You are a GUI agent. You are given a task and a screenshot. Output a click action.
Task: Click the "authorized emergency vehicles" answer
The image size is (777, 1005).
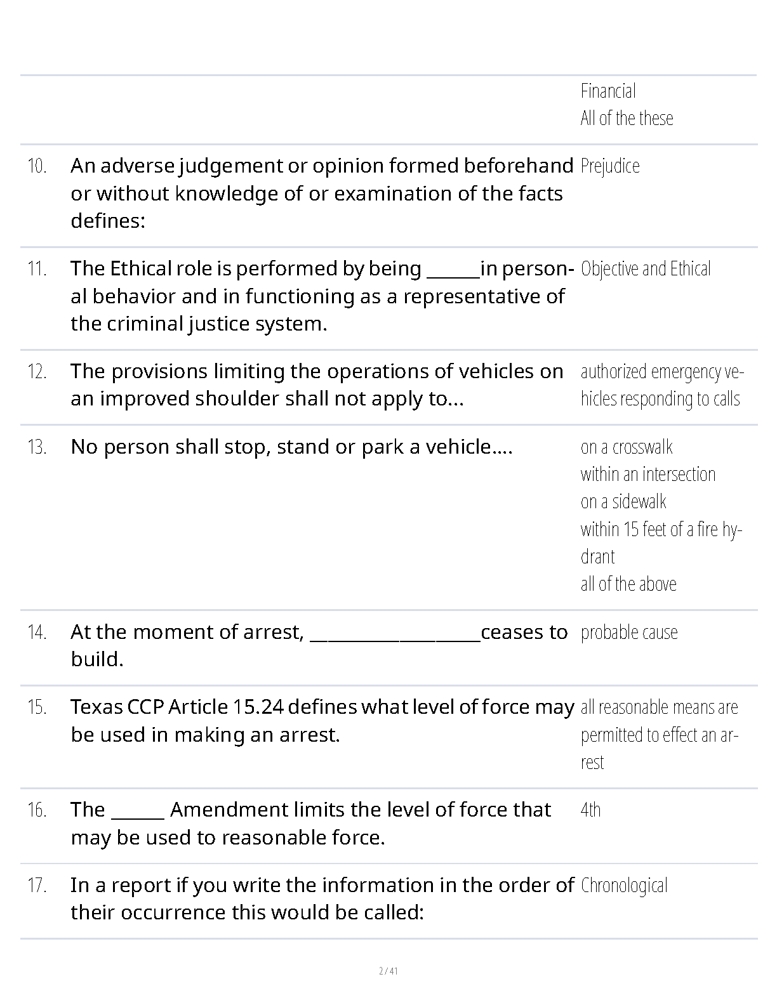660,385
